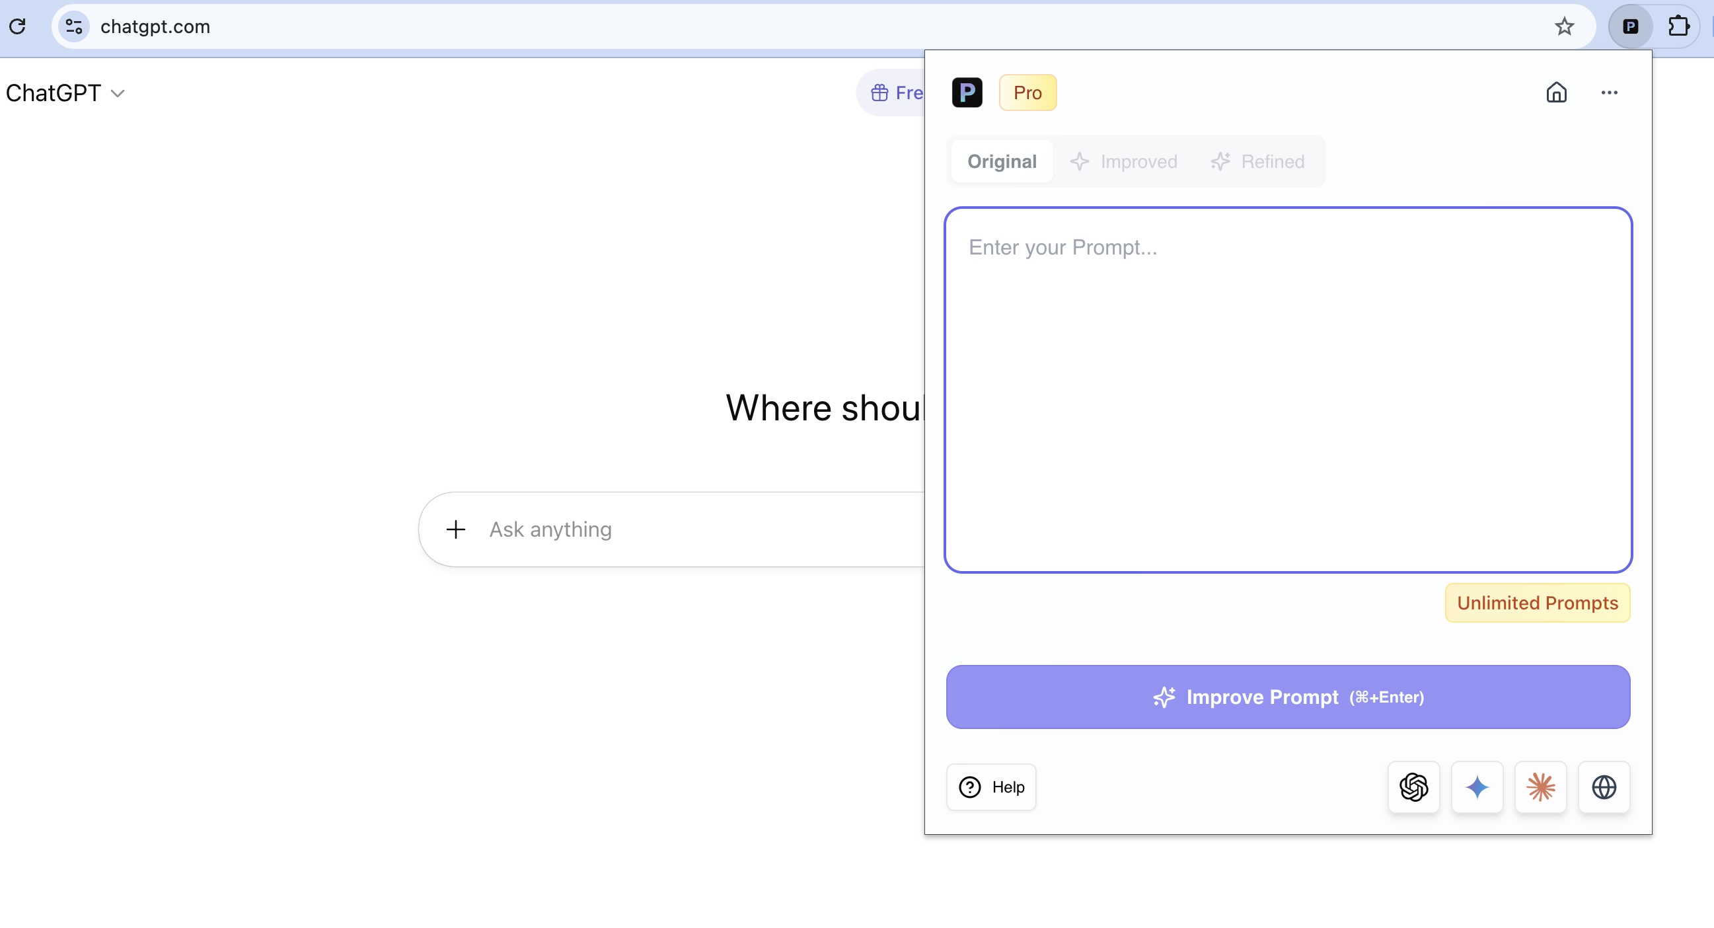Click the browser reload icon
The height and width of the screenshot is (928, 1714).
18,26
